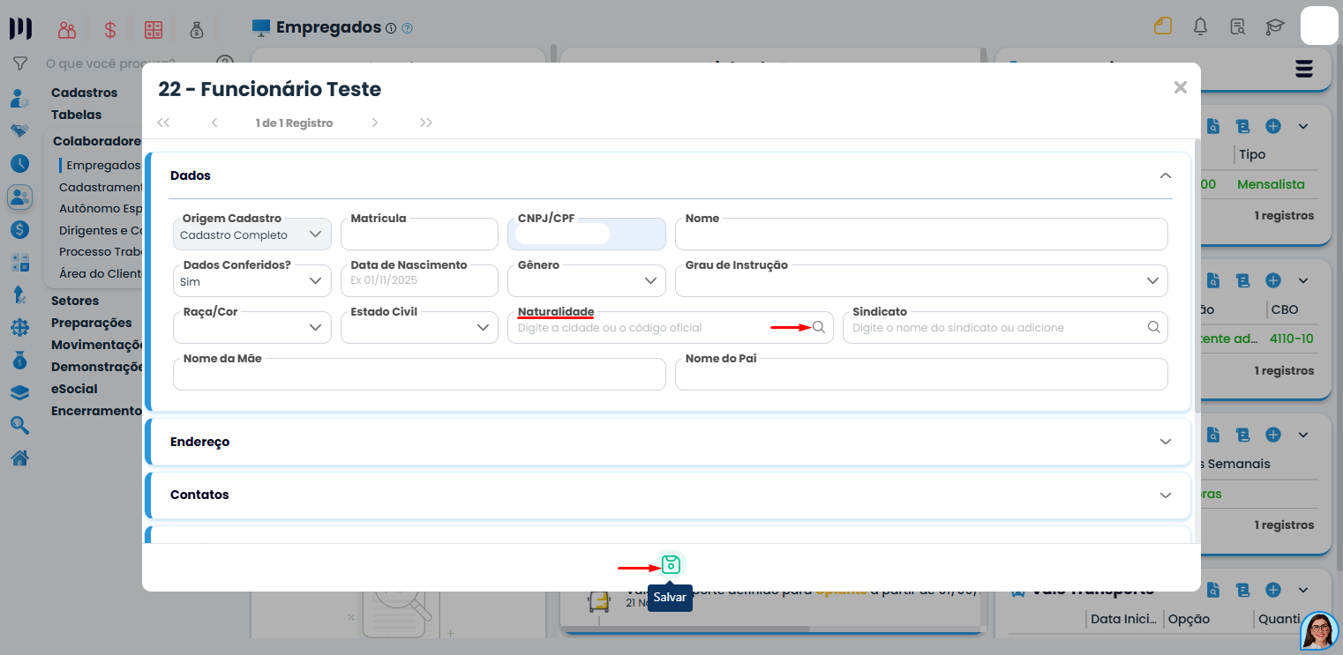Screen dimensions: 1343x655
Task: Click the Sindicato search magnifier icon
Action: click(x=1153, y=327)
